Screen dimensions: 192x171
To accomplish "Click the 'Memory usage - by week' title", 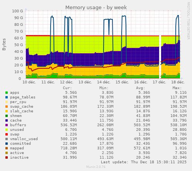I will tap(96, 8).
